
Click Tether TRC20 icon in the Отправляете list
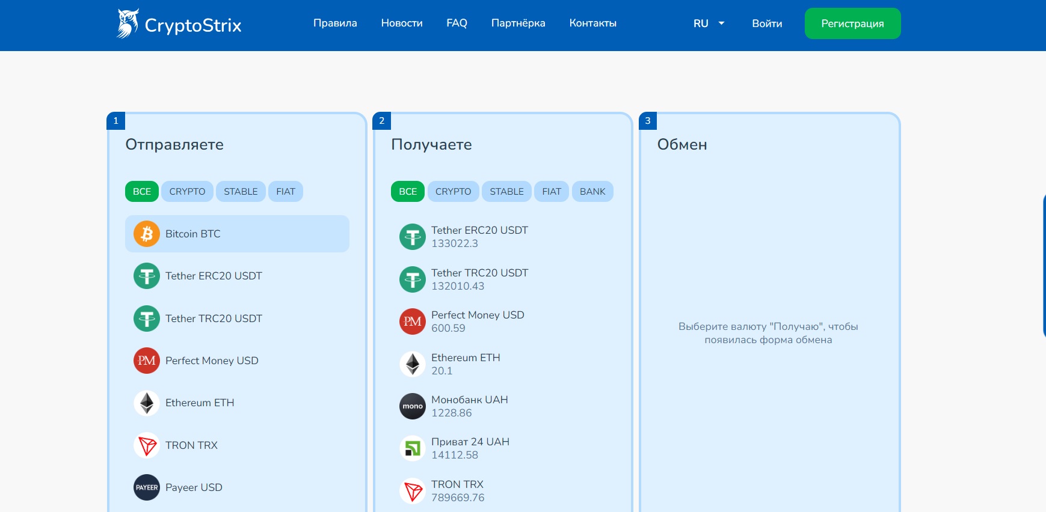tap(147, 318)
